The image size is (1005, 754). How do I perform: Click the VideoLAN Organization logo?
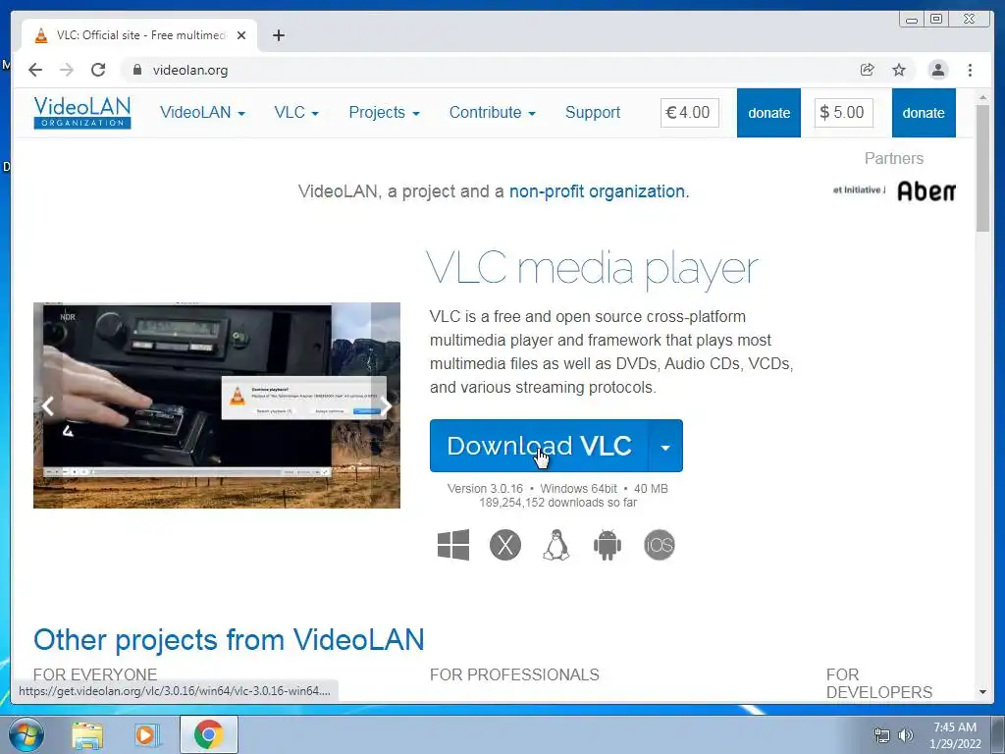click(82, 112)
